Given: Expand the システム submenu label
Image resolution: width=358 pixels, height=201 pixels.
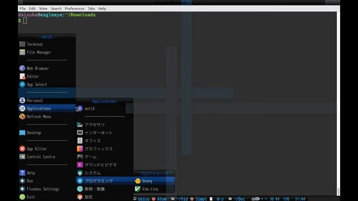Looking at the screenshot, I should pyautogui.click(x=92, y=173).
